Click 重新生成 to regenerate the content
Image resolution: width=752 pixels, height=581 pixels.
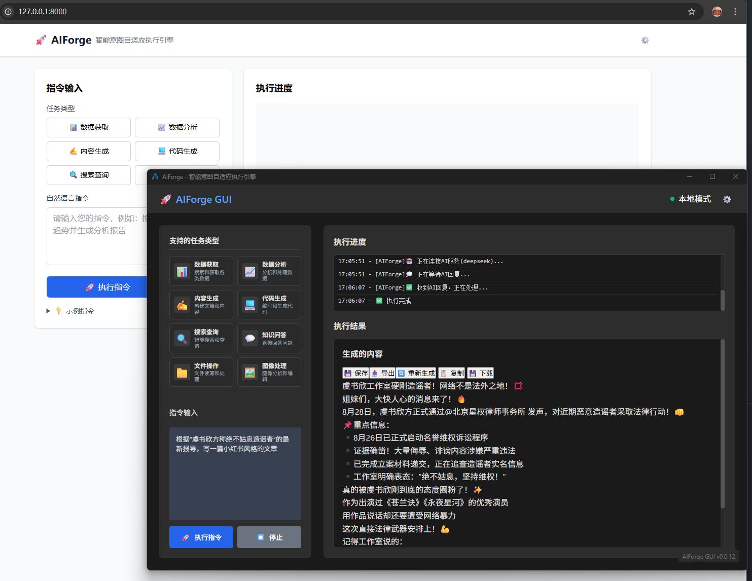[416, 373]
